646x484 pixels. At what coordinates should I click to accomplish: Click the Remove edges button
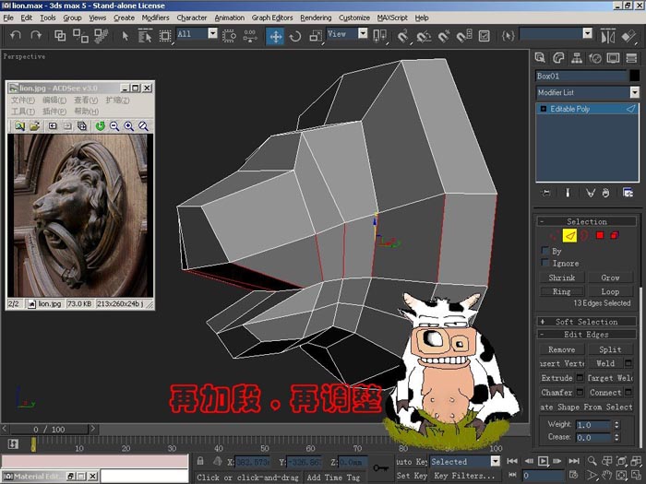pyautogui.click(x=561, y=349)
